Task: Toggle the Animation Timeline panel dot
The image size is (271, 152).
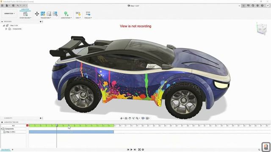Action: (x=2, y=122)
